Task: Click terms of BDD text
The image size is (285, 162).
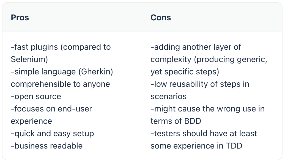Action: pos(176,121)
